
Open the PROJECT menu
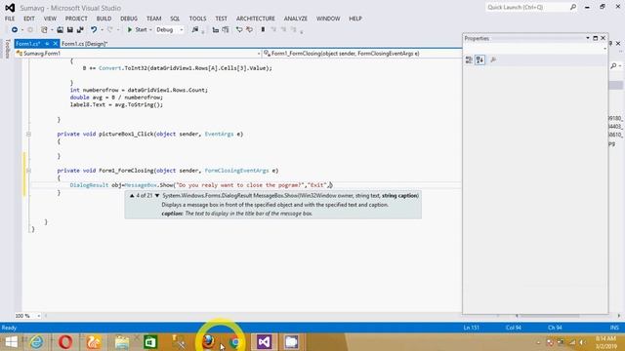(x=76, y=19)
